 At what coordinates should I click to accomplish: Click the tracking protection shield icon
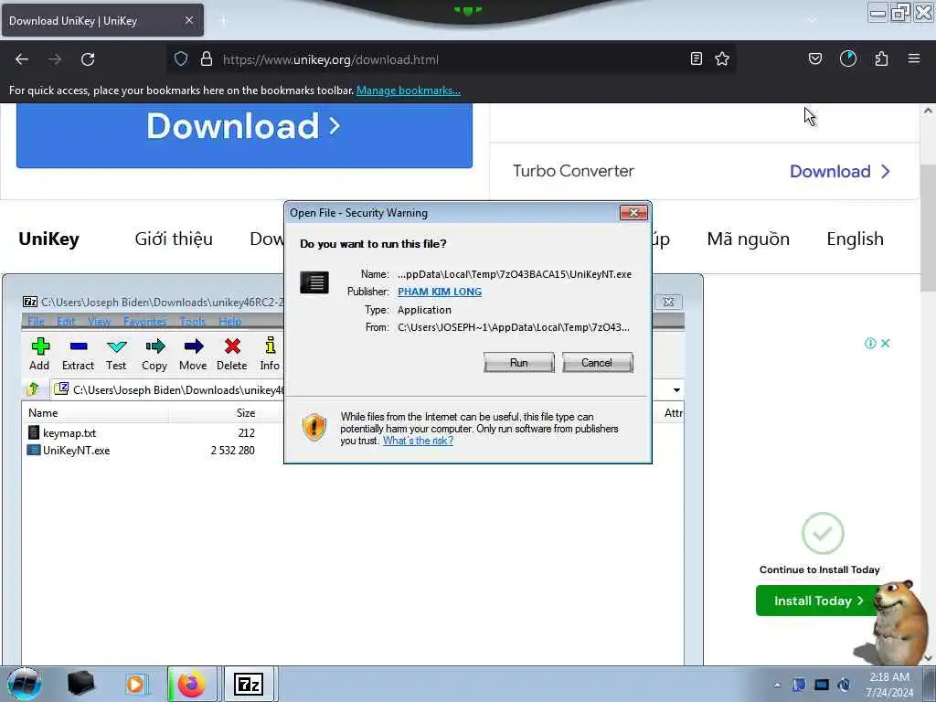[x=181, y=58]
